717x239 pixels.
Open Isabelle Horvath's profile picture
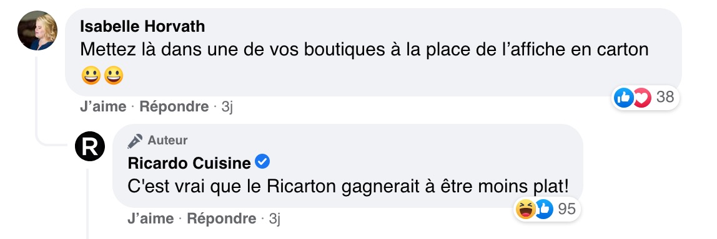click(x=37, y=30)
